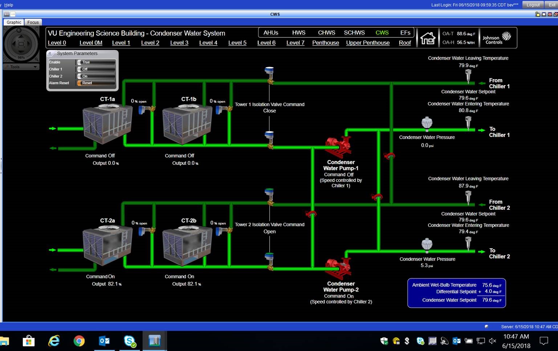The width and height of the screenshot is (558, 351).
Task: Collapse the System Parameters panel
Action: coord(50,53)
